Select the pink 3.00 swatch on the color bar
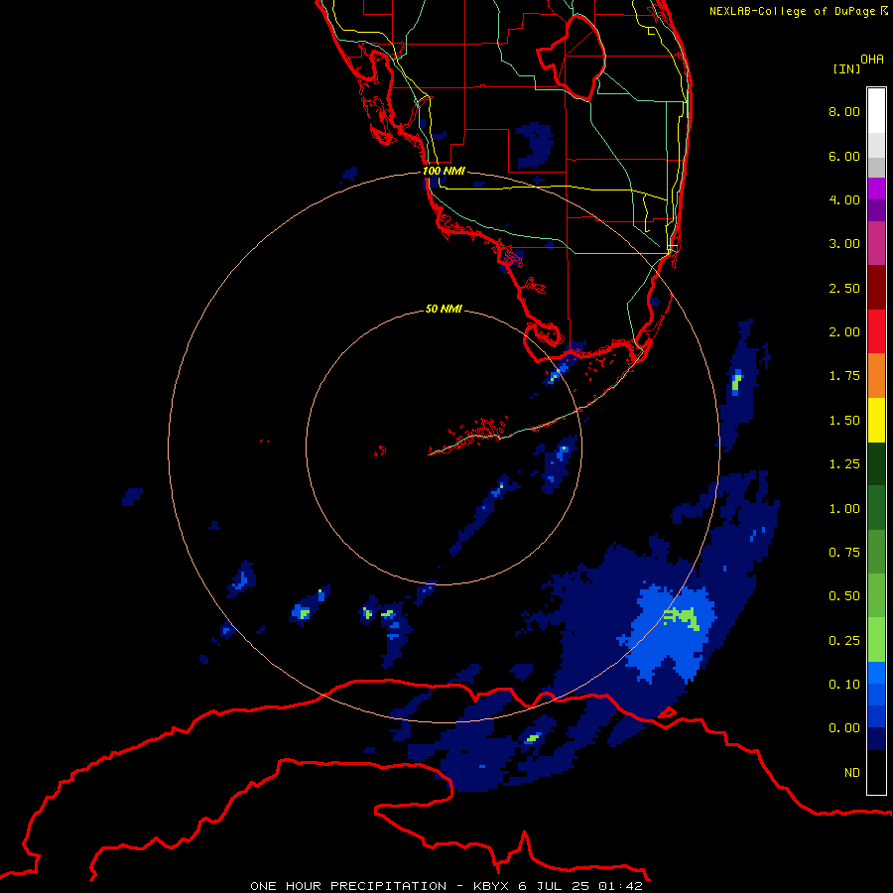This screenshot has height=893, width=893. pyautogui.click(x=876, y=243)
